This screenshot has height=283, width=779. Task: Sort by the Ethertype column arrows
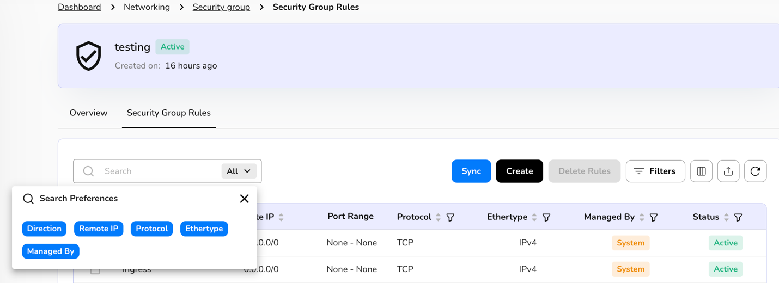pos(534,217)
